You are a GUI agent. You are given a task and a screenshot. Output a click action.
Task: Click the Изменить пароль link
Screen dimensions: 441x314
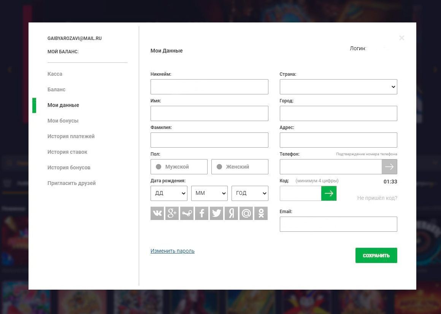(172, 251)
